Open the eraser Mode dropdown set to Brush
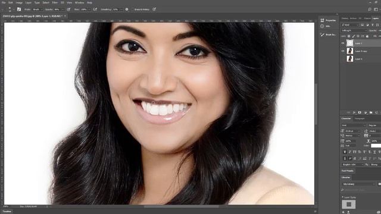Image resolution: width=381 pixels, height=214 pixels. point(38,10)
